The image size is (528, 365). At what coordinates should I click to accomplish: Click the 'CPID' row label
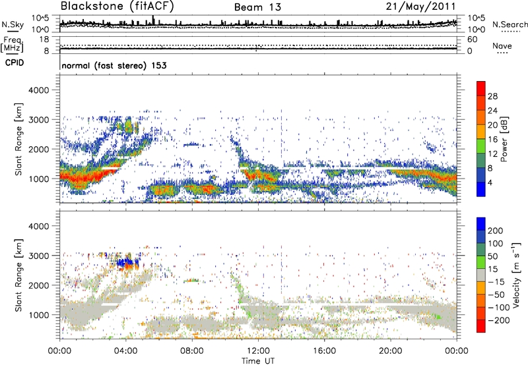coord(15,63)
